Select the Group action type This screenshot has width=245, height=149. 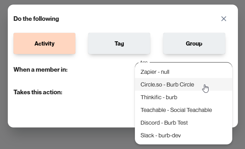coord(194,44)
